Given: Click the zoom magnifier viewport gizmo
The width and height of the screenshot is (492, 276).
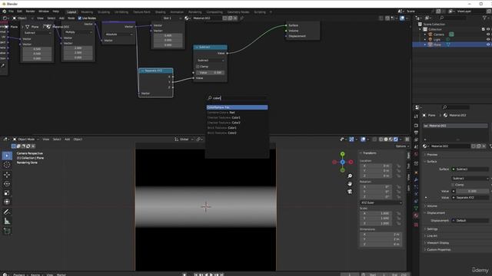Looking at the screenshot, I should pyautogui.click(x=350, y=176).
